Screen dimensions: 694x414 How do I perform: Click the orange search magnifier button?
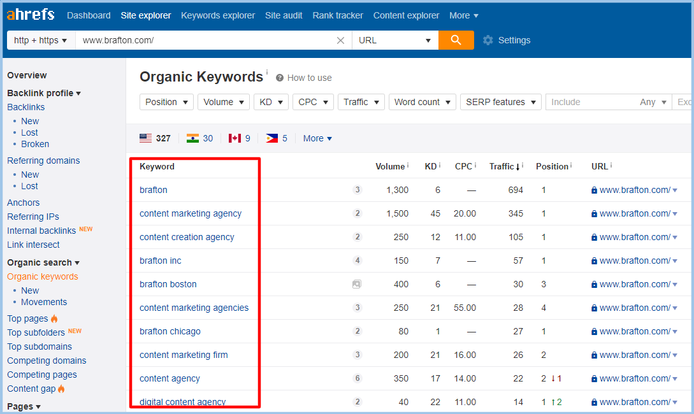click(456, 40)
